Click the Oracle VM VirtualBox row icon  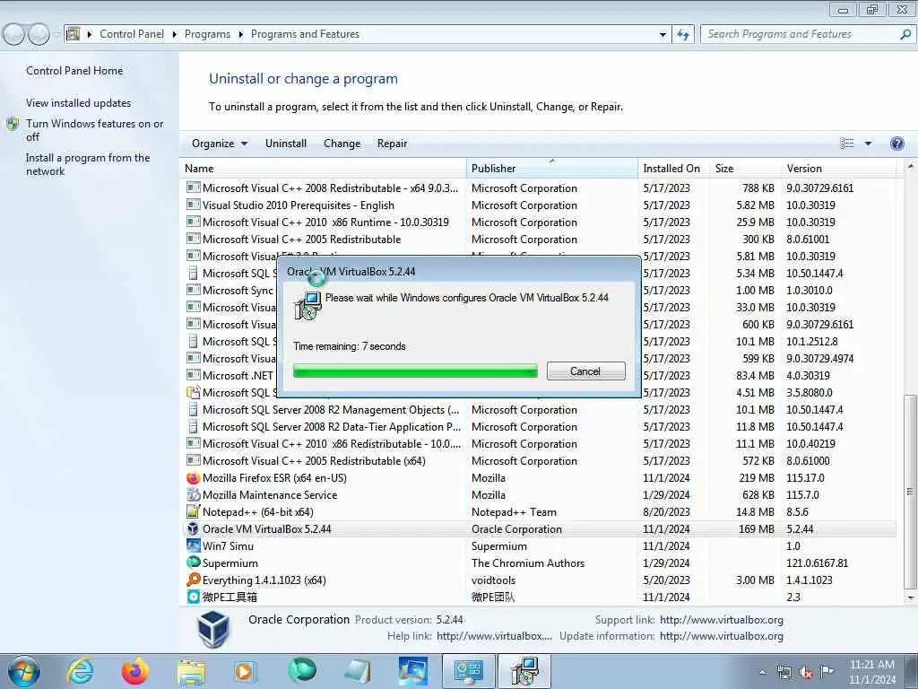(x=193, y=529)
